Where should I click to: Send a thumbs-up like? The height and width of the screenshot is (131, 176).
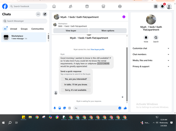[x=125, y=108]
